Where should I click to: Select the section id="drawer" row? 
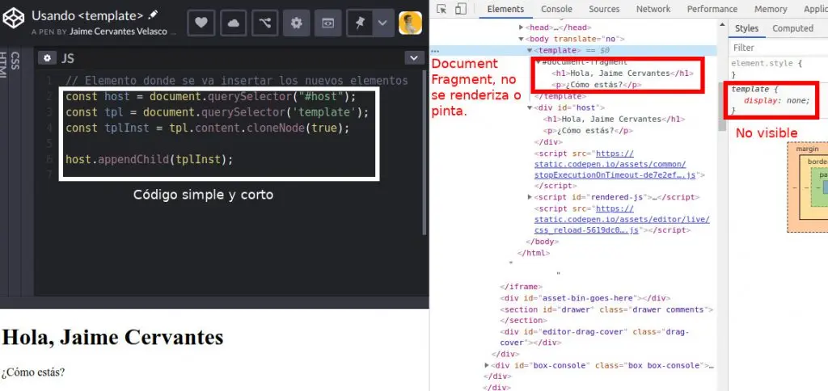606,314
